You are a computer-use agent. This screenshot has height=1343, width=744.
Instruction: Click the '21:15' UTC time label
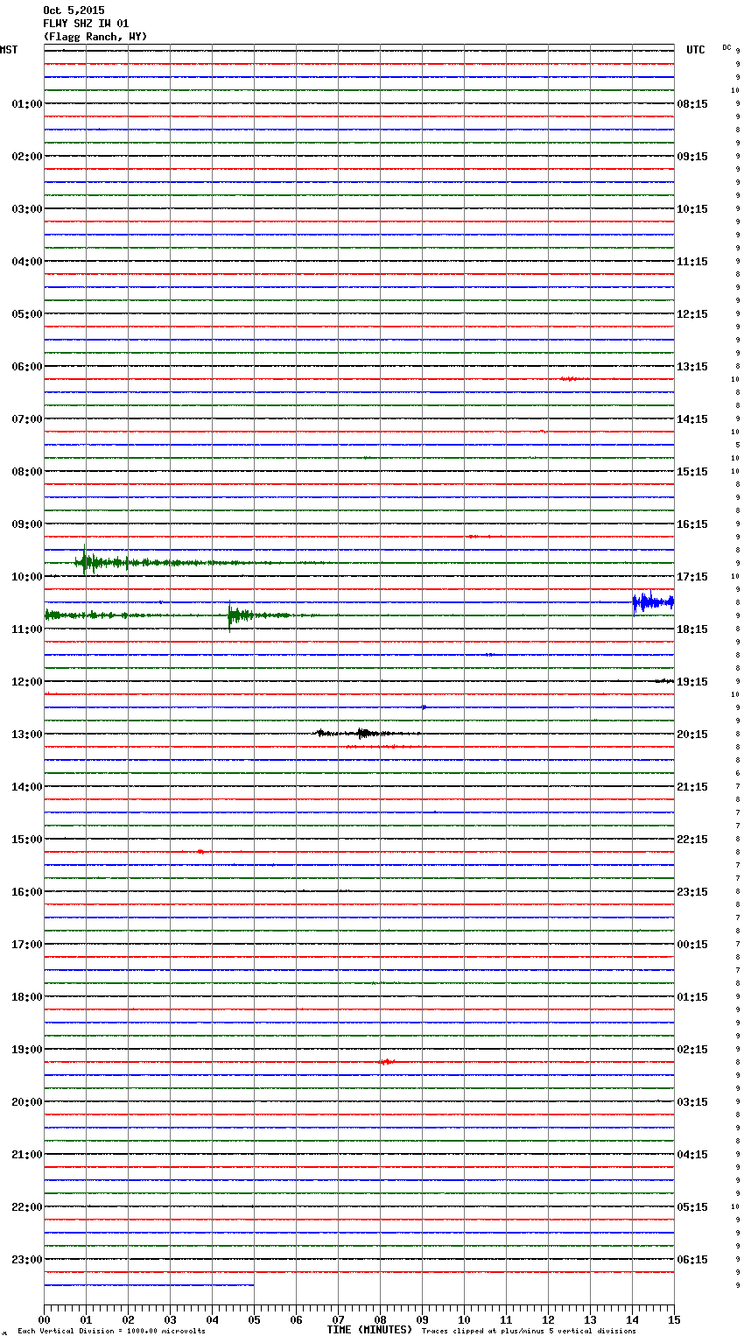click(692, 787)
